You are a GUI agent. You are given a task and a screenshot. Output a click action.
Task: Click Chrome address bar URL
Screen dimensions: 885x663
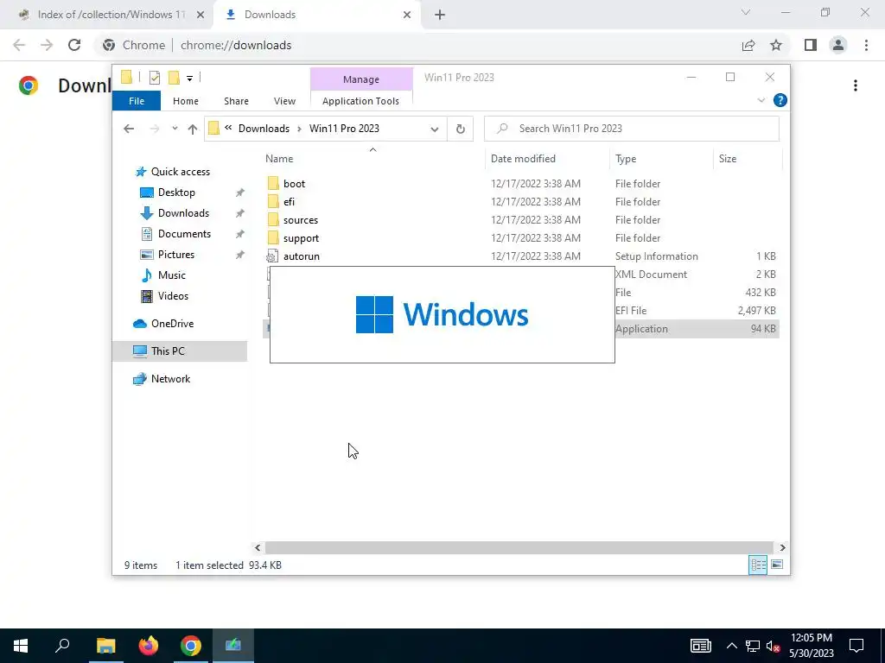236,45
